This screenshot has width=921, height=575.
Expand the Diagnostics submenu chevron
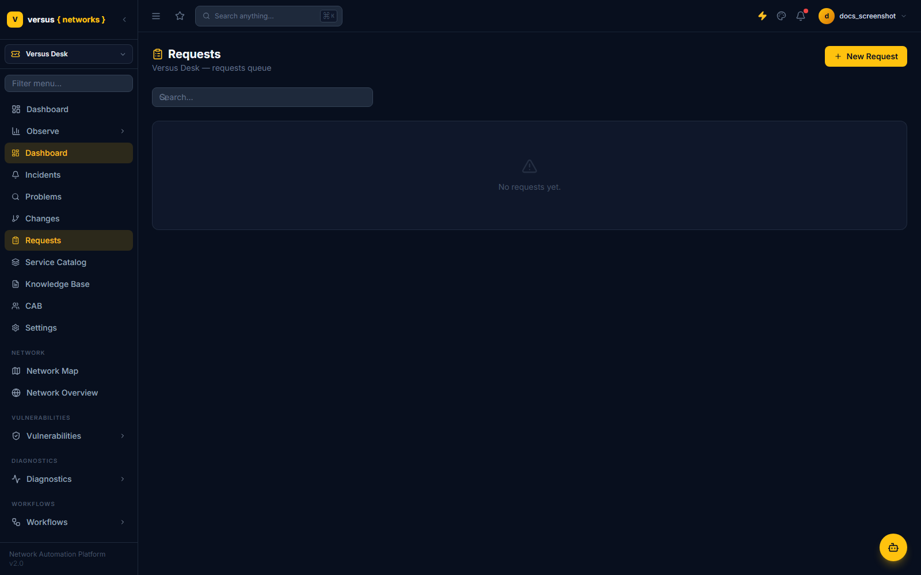click(x=123, y=479)
